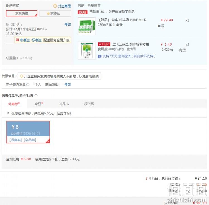Open 蓝天三晶盐 product thumbnail
The height and width of the screenshot is (205, 209).
(x=87, y=50)
